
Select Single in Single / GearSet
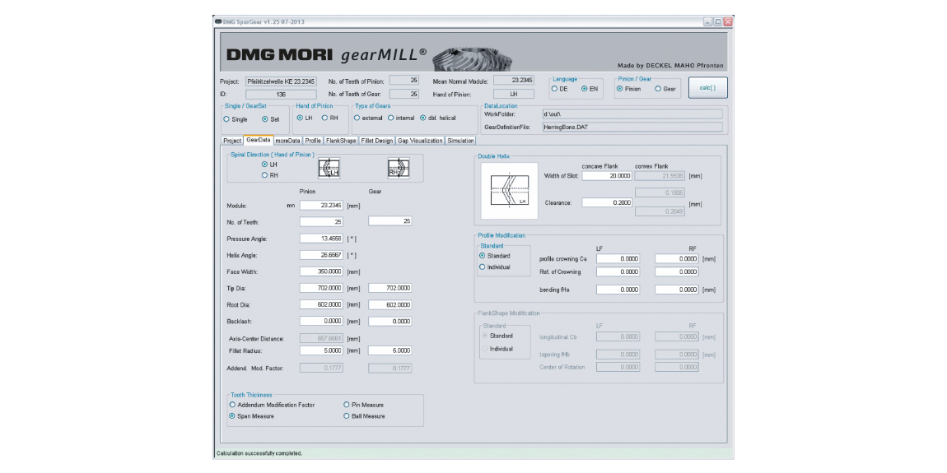(x=226, y=118)
